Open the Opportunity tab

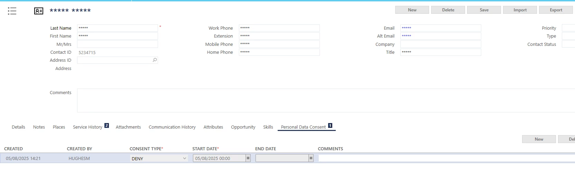point(243,127)
